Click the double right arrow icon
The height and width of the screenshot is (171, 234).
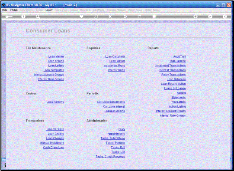pyautogui.click(x=125, y=16)
